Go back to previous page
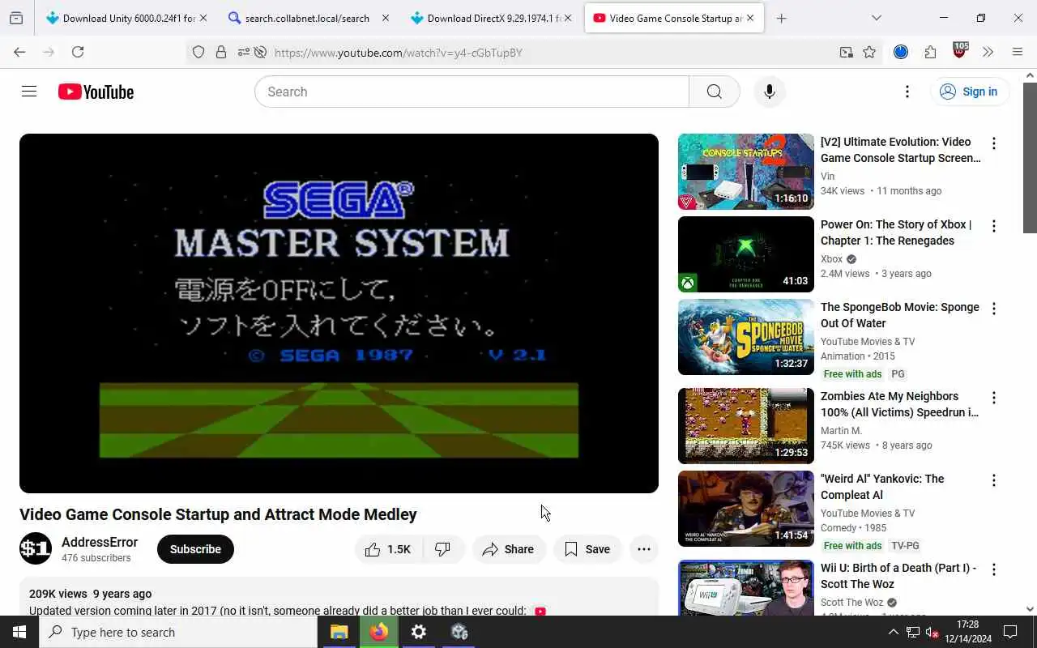Image resolution: width=1037 pixels, height=648 pixels. pos(19,52)
